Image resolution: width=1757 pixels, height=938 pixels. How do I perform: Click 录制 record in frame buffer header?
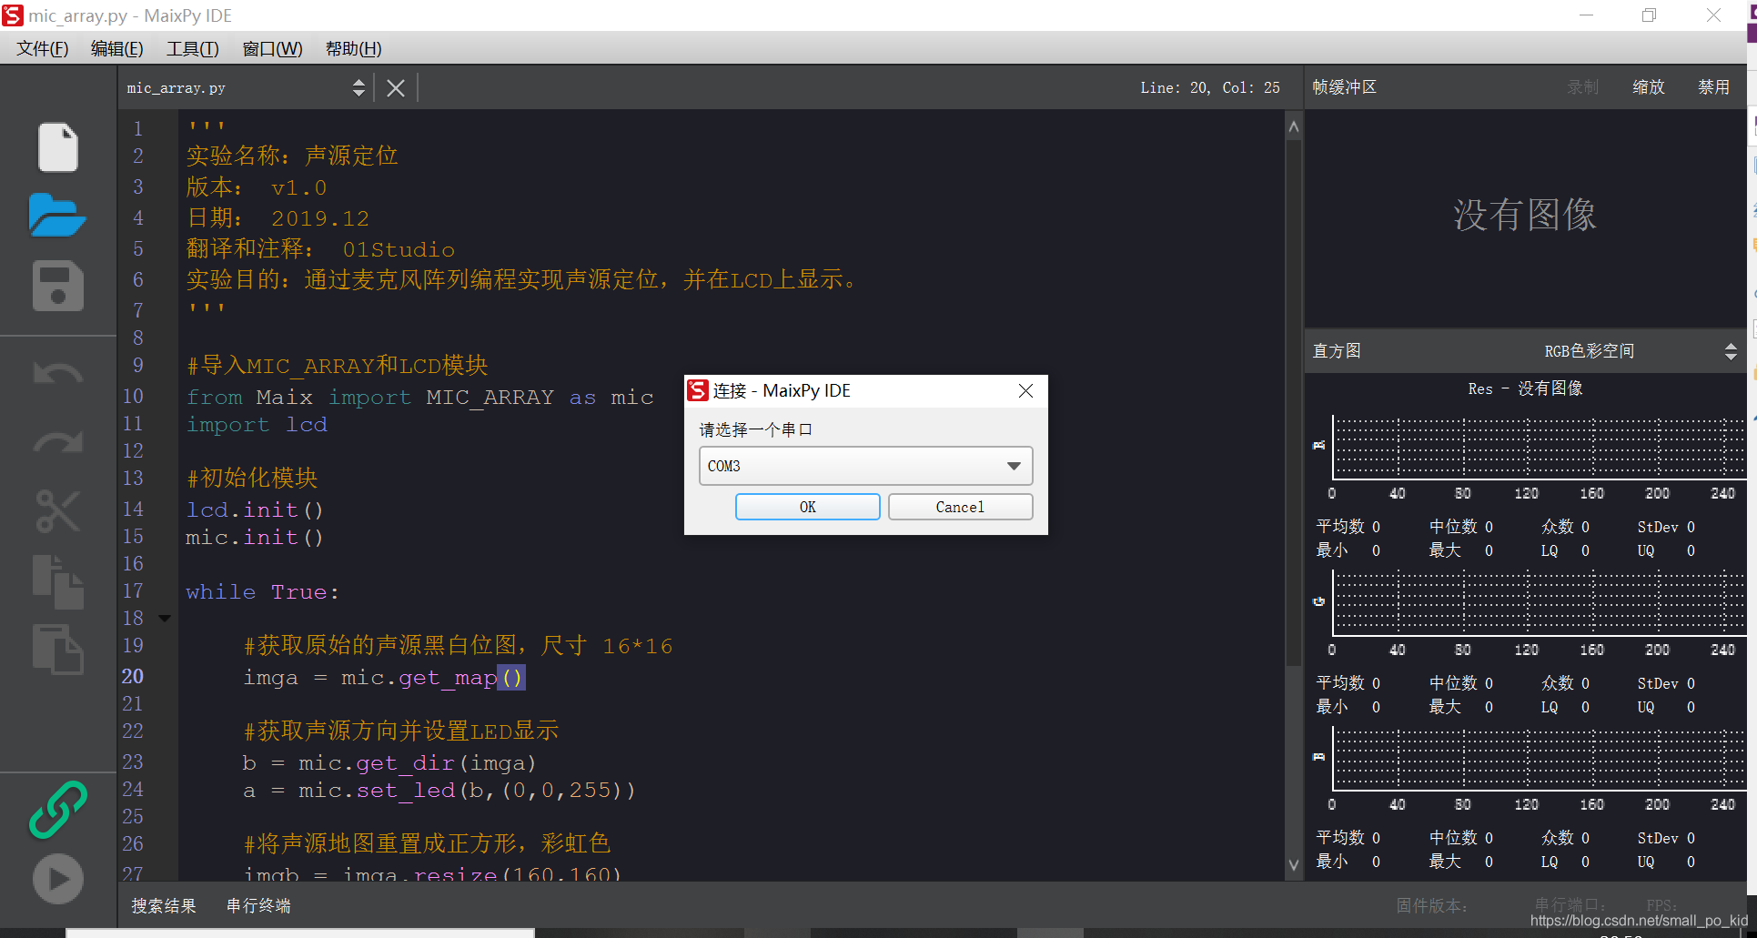coord(1583,87)
